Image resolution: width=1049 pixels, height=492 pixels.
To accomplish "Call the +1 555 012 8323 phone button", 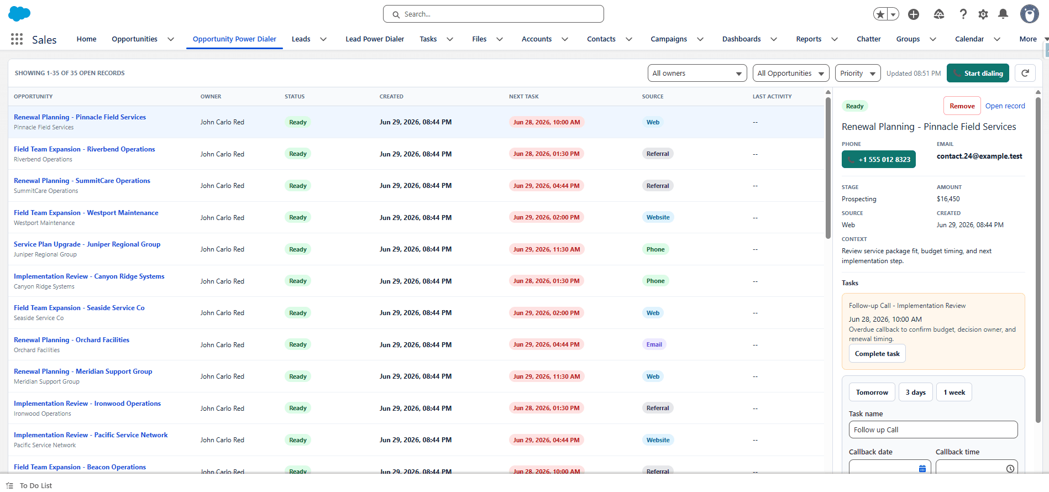I will (879, 159).
